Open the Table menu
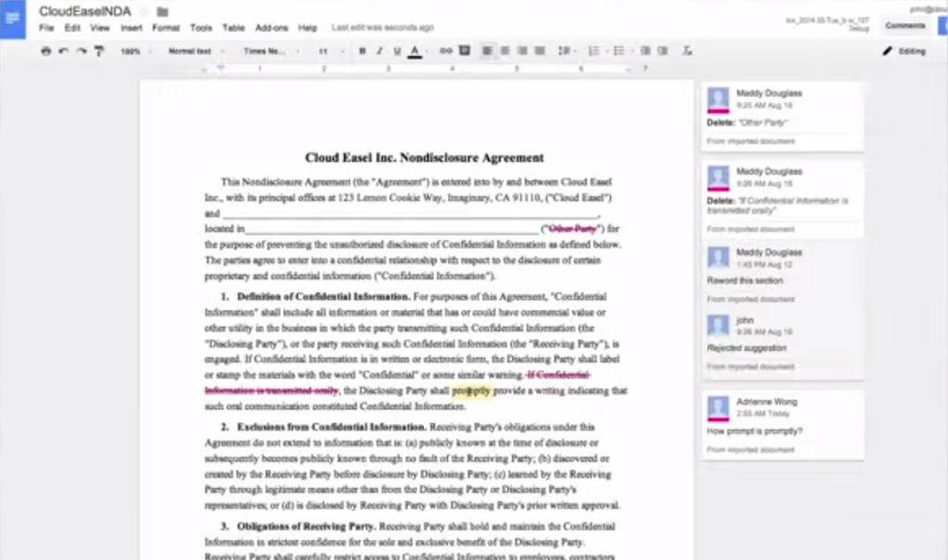948x560 pixels. pyautogui.click(x=232, y=29)
